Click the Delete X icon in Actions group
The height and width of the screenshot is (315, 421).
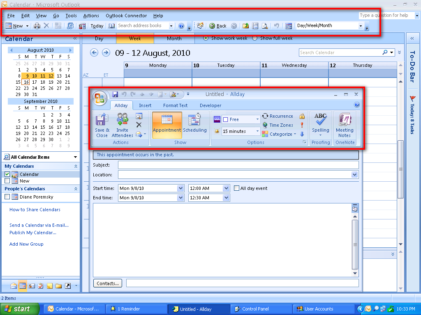tap(139, 125)
